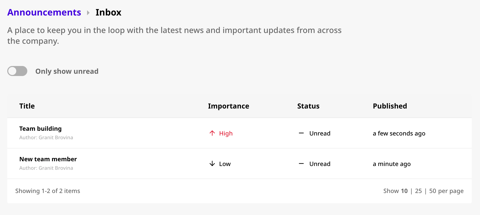
Task: Show 50 items per page
Action: click(433, 191)
